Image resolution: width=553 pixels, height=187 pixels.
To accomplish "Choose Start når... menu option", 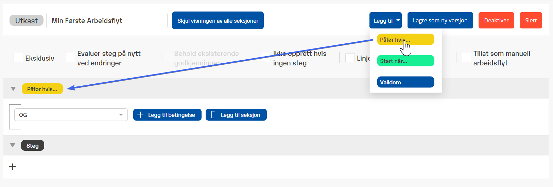I will (405, 61).
